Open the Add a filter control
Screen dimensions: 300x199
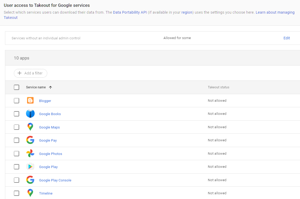30,73
